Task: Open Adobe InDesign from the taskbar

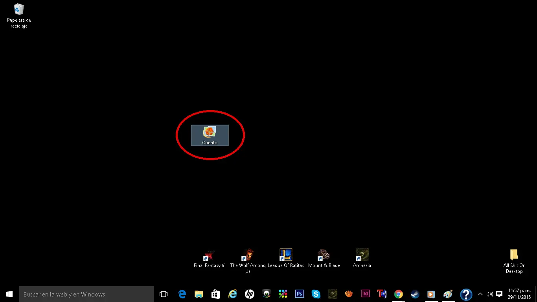Action: coord(366,294)
